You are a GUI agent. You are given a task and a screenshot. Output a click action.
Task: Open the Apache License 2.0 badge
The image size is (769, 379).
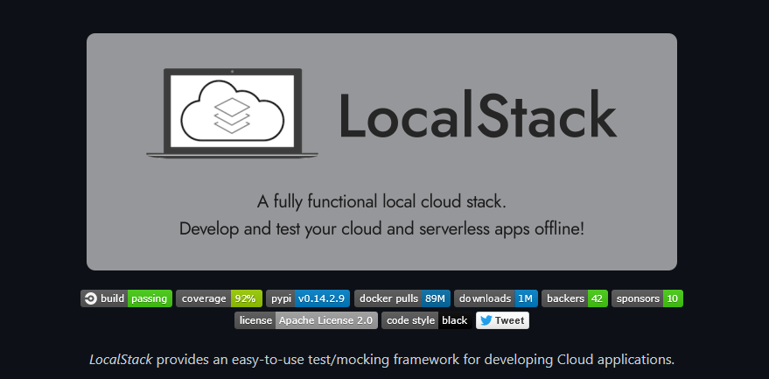(306, 320)
